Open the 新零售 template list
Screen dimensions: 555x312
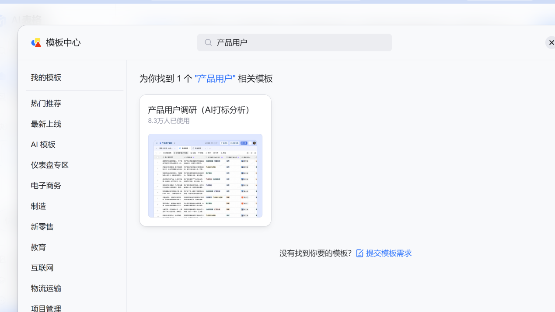point(42,227)
